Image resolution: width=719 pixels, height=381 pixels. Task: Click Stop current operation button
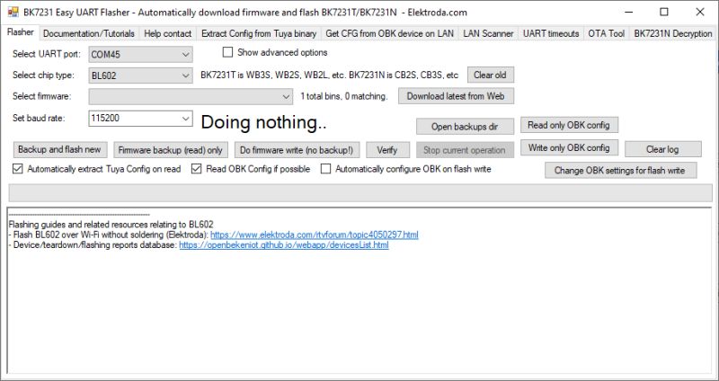pyautogui.click(x=465, y=150)
